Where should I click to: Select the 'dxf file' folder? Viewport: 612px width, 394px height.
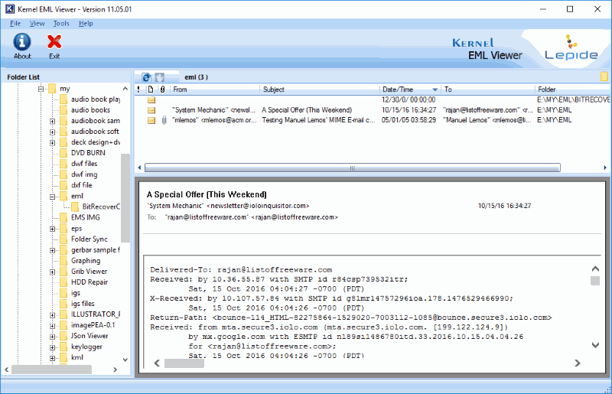(82, 185)
